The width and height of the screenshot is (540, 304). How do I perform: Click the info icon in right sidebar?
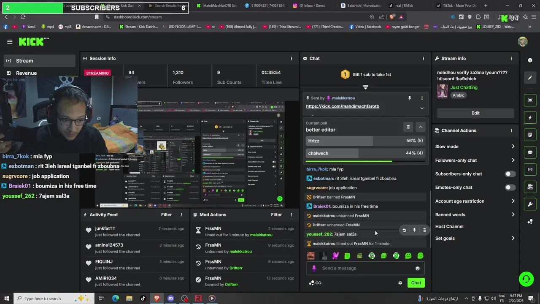tap(530, 60)
